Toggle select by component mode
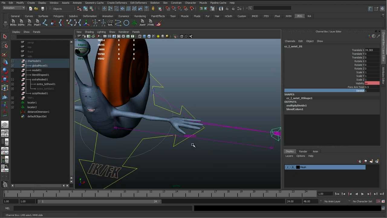 [x=91, y=8]
